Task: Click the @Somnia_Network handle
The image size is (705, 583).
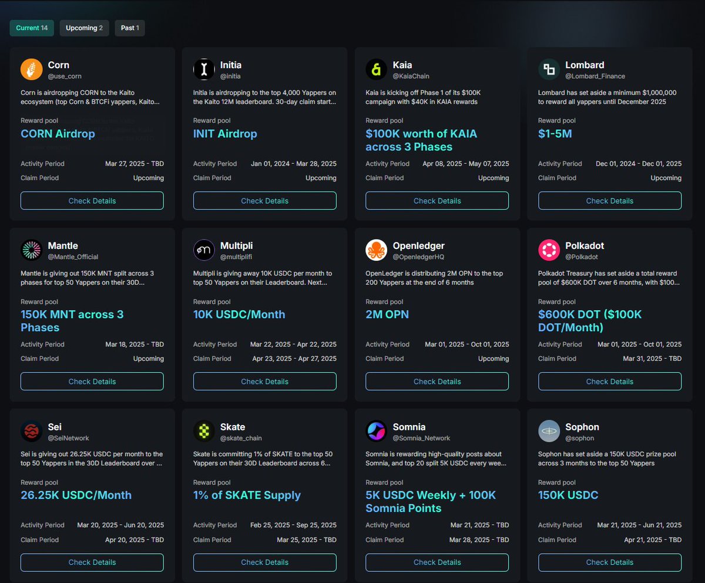Action: tap(421, 438)
